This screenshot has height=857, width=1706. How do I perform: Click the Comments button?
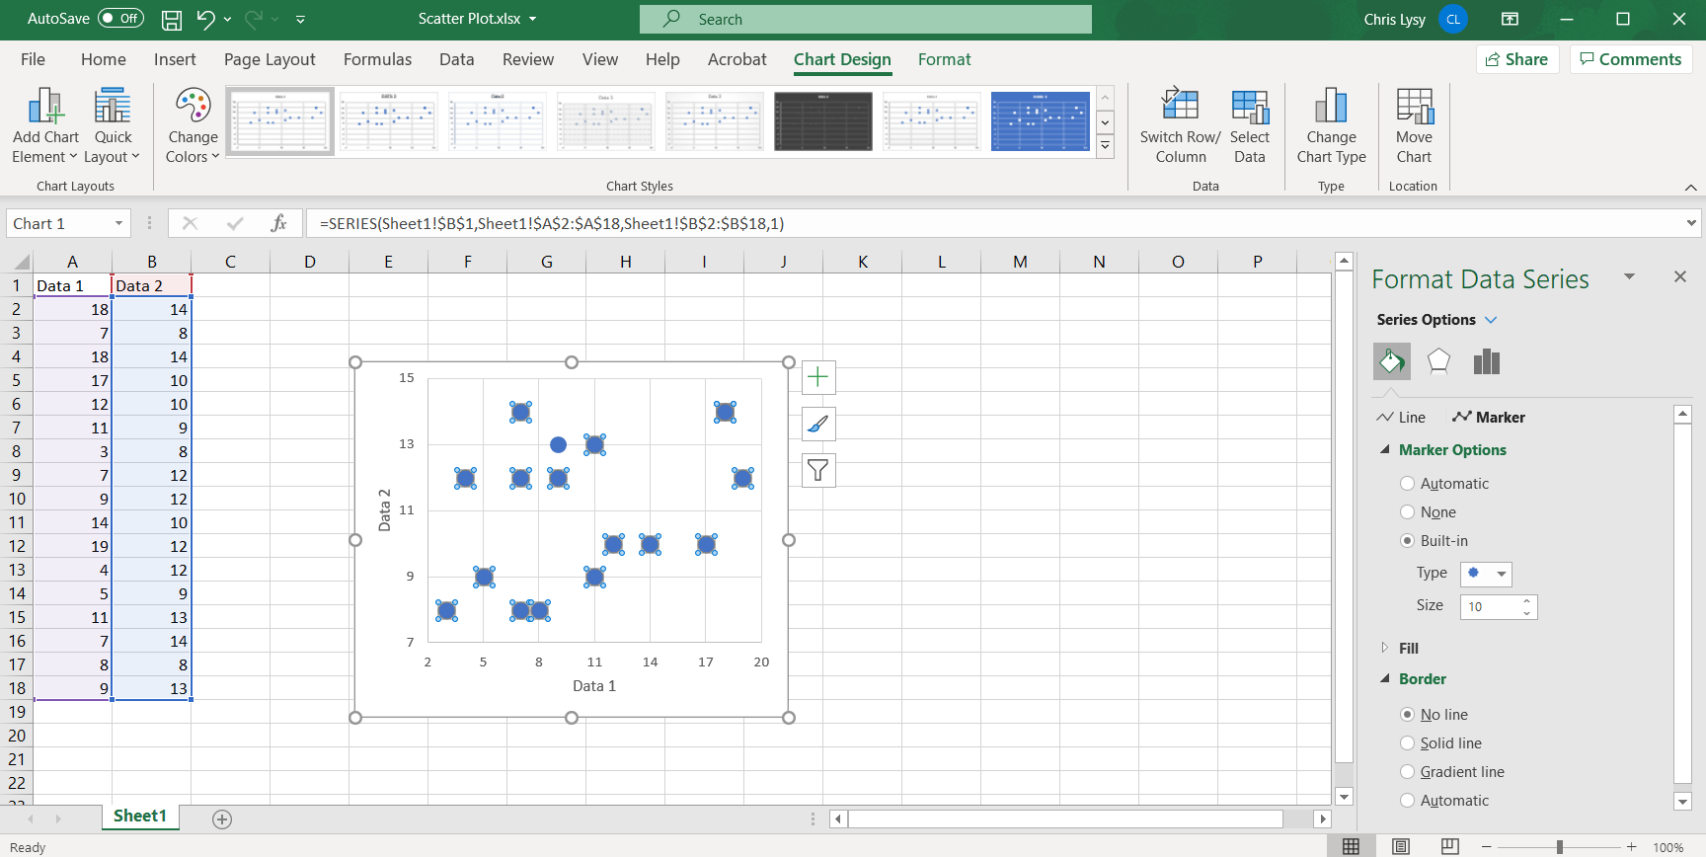tap(1631, 59)
